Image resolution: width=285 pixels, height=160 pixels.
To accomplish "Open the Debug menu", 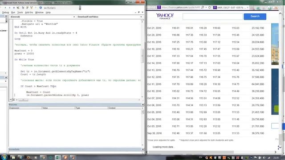I will pyautogui.click(x=5, y=12).
